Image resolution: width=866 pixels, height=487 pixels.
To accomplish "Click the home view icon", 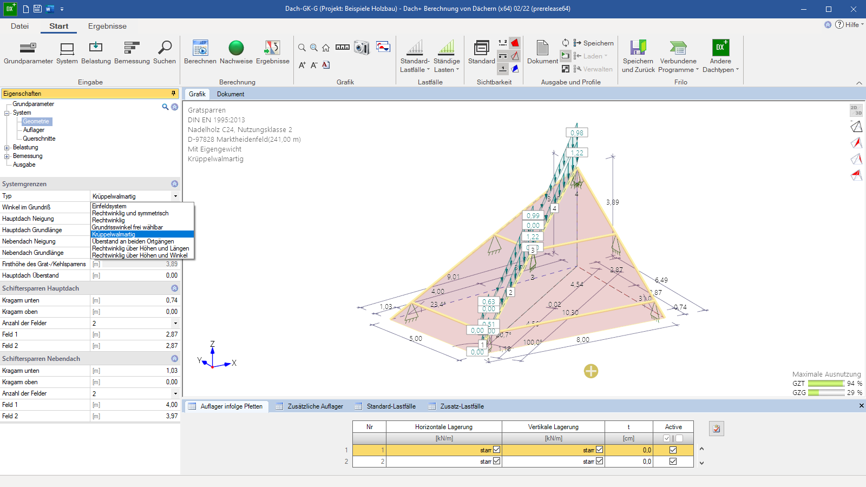I will point(326,48).
